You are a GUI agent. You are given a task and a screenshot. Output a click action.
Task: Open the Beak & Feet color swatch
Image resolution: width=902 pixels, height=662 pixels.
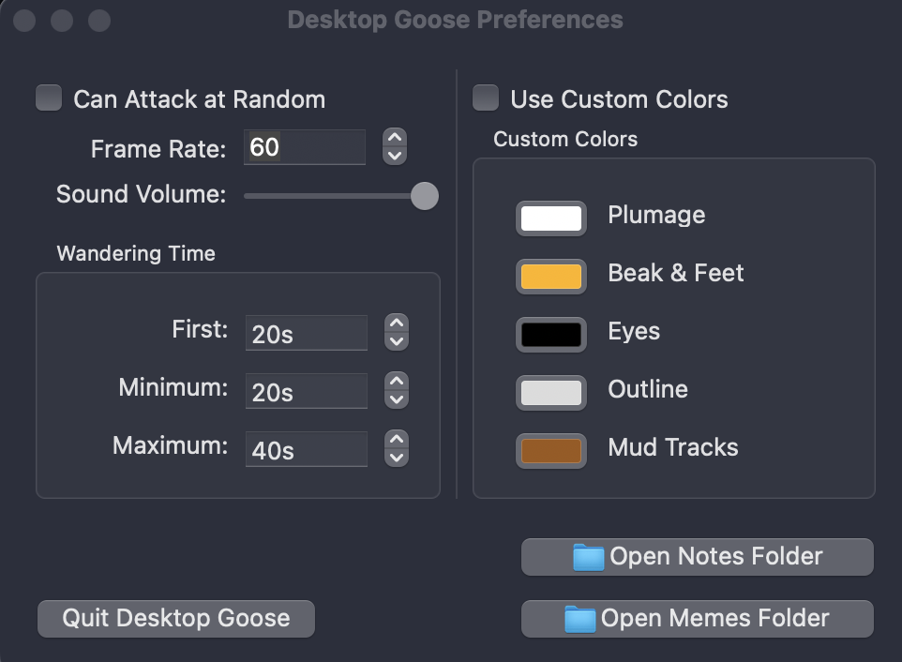[x=551, y=276]
